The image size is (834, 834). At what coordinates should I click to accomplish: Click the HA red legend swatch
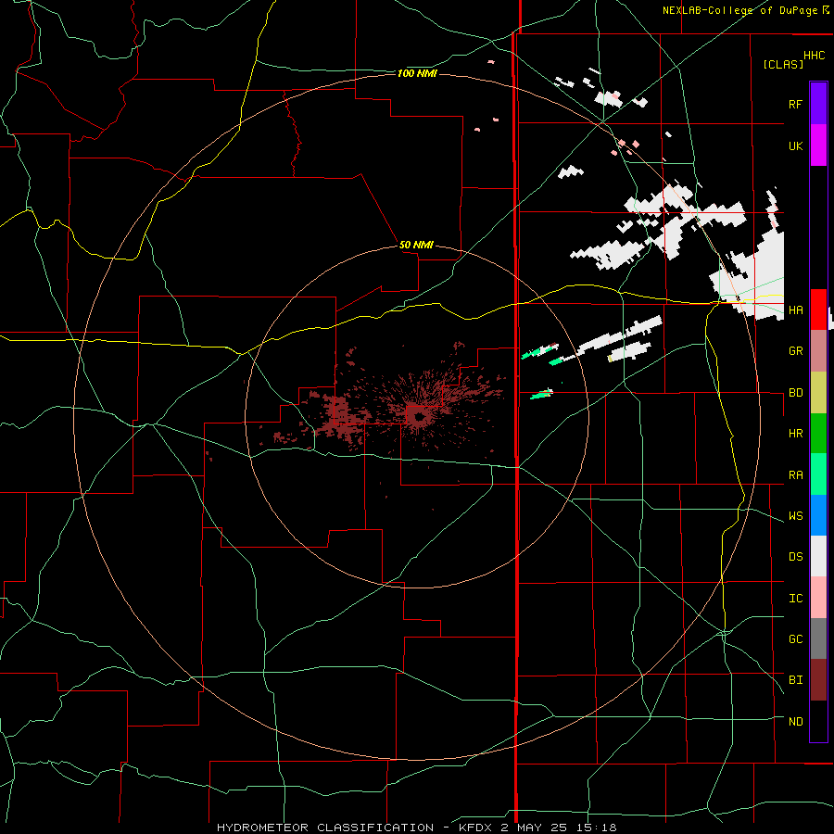pos(818,310)
